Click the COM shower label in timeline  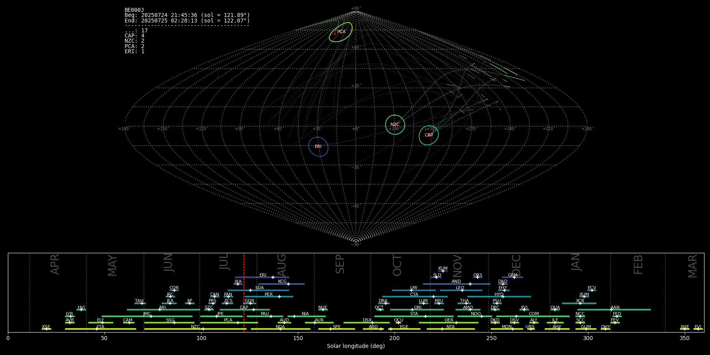(x=534, y=314)
